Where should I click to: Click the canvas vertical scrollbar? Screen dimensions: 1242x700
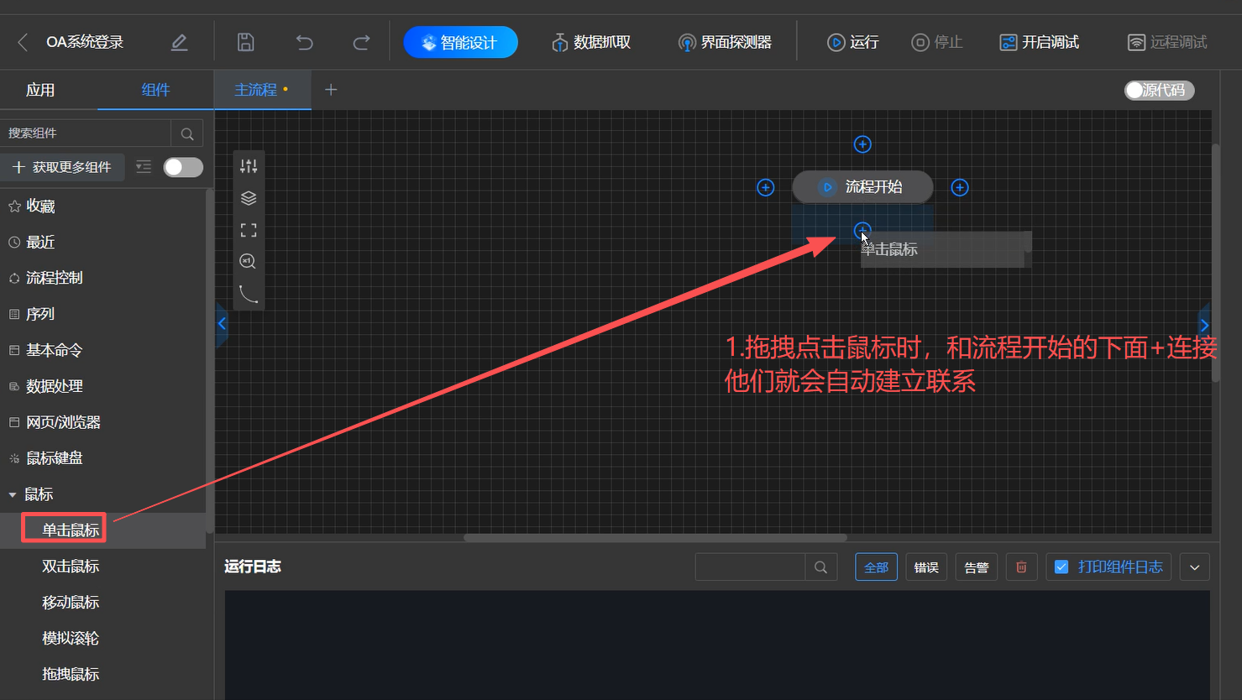pos(1215,264)
